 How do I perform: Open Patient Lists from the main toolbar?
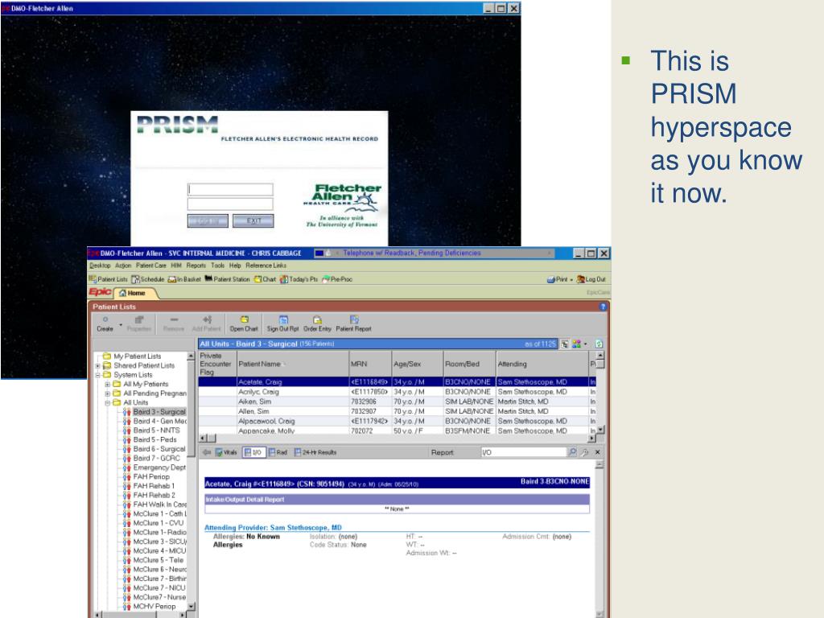click(x=109, y=279)
